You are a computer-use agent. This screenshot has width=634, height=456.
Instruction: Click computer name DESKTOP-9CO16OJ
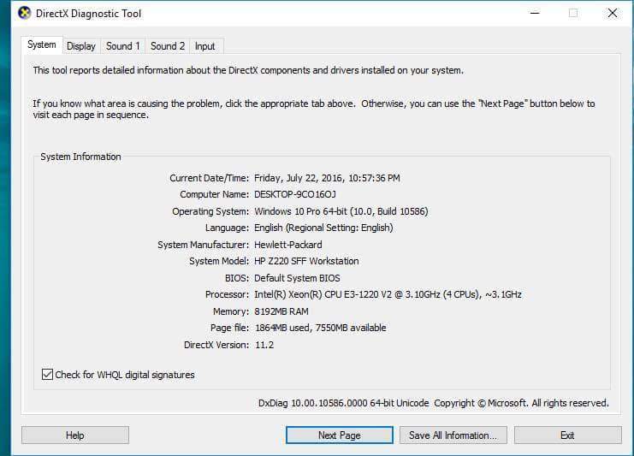[x=295, y=194]
